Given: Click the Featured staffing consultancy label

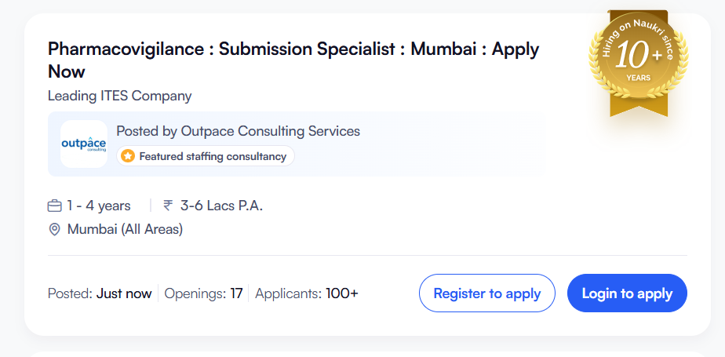Looking at the screenshot, I should tap(213, 156).
